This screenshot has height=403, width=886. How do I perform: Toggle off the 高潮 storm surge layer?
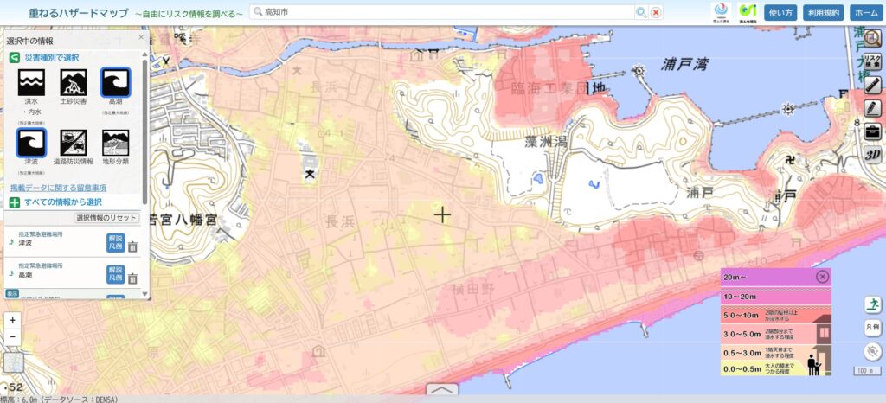[x=115, y=82]
